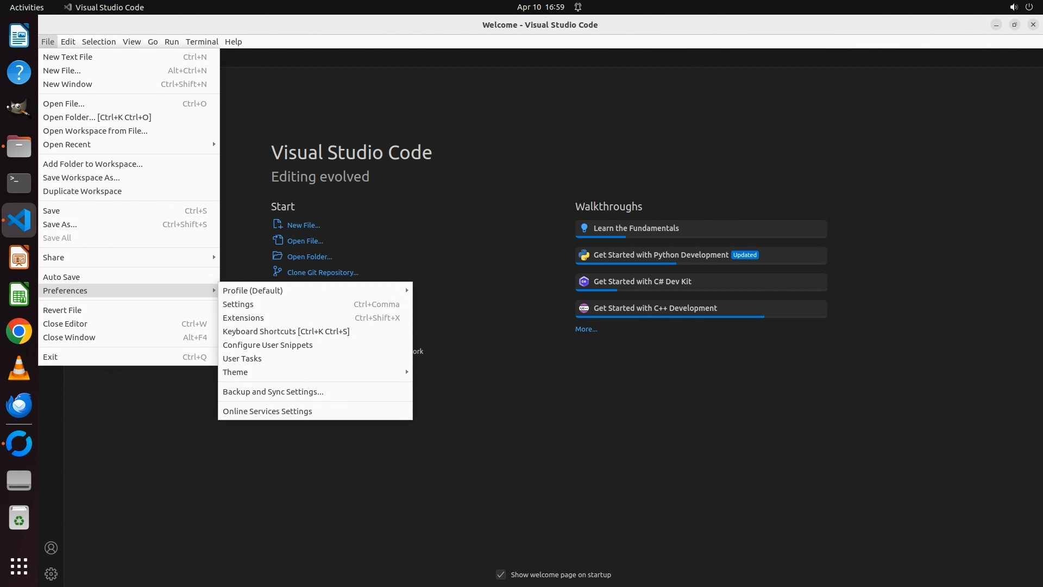Launch Google Chrome from the dock
The height and width of the screenshot is (587, 1043).
coord(19,331)
